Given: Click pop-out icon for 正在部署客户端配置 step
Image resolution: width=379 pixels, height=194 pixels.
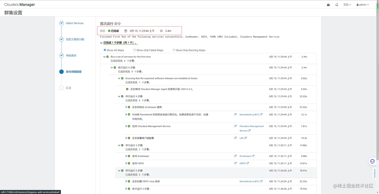Looking at the screenshot, I should tap(235, 138).
